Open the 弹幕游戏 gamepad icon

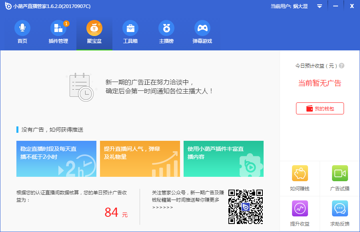click(x=202, y=28)
